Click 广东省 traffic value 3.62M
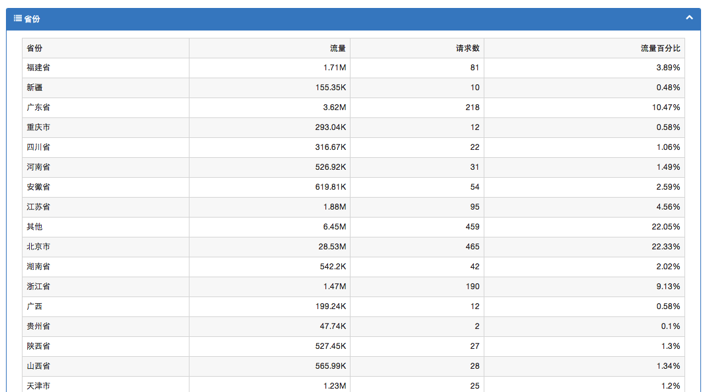The image size is (707, 392). point(335,107)
